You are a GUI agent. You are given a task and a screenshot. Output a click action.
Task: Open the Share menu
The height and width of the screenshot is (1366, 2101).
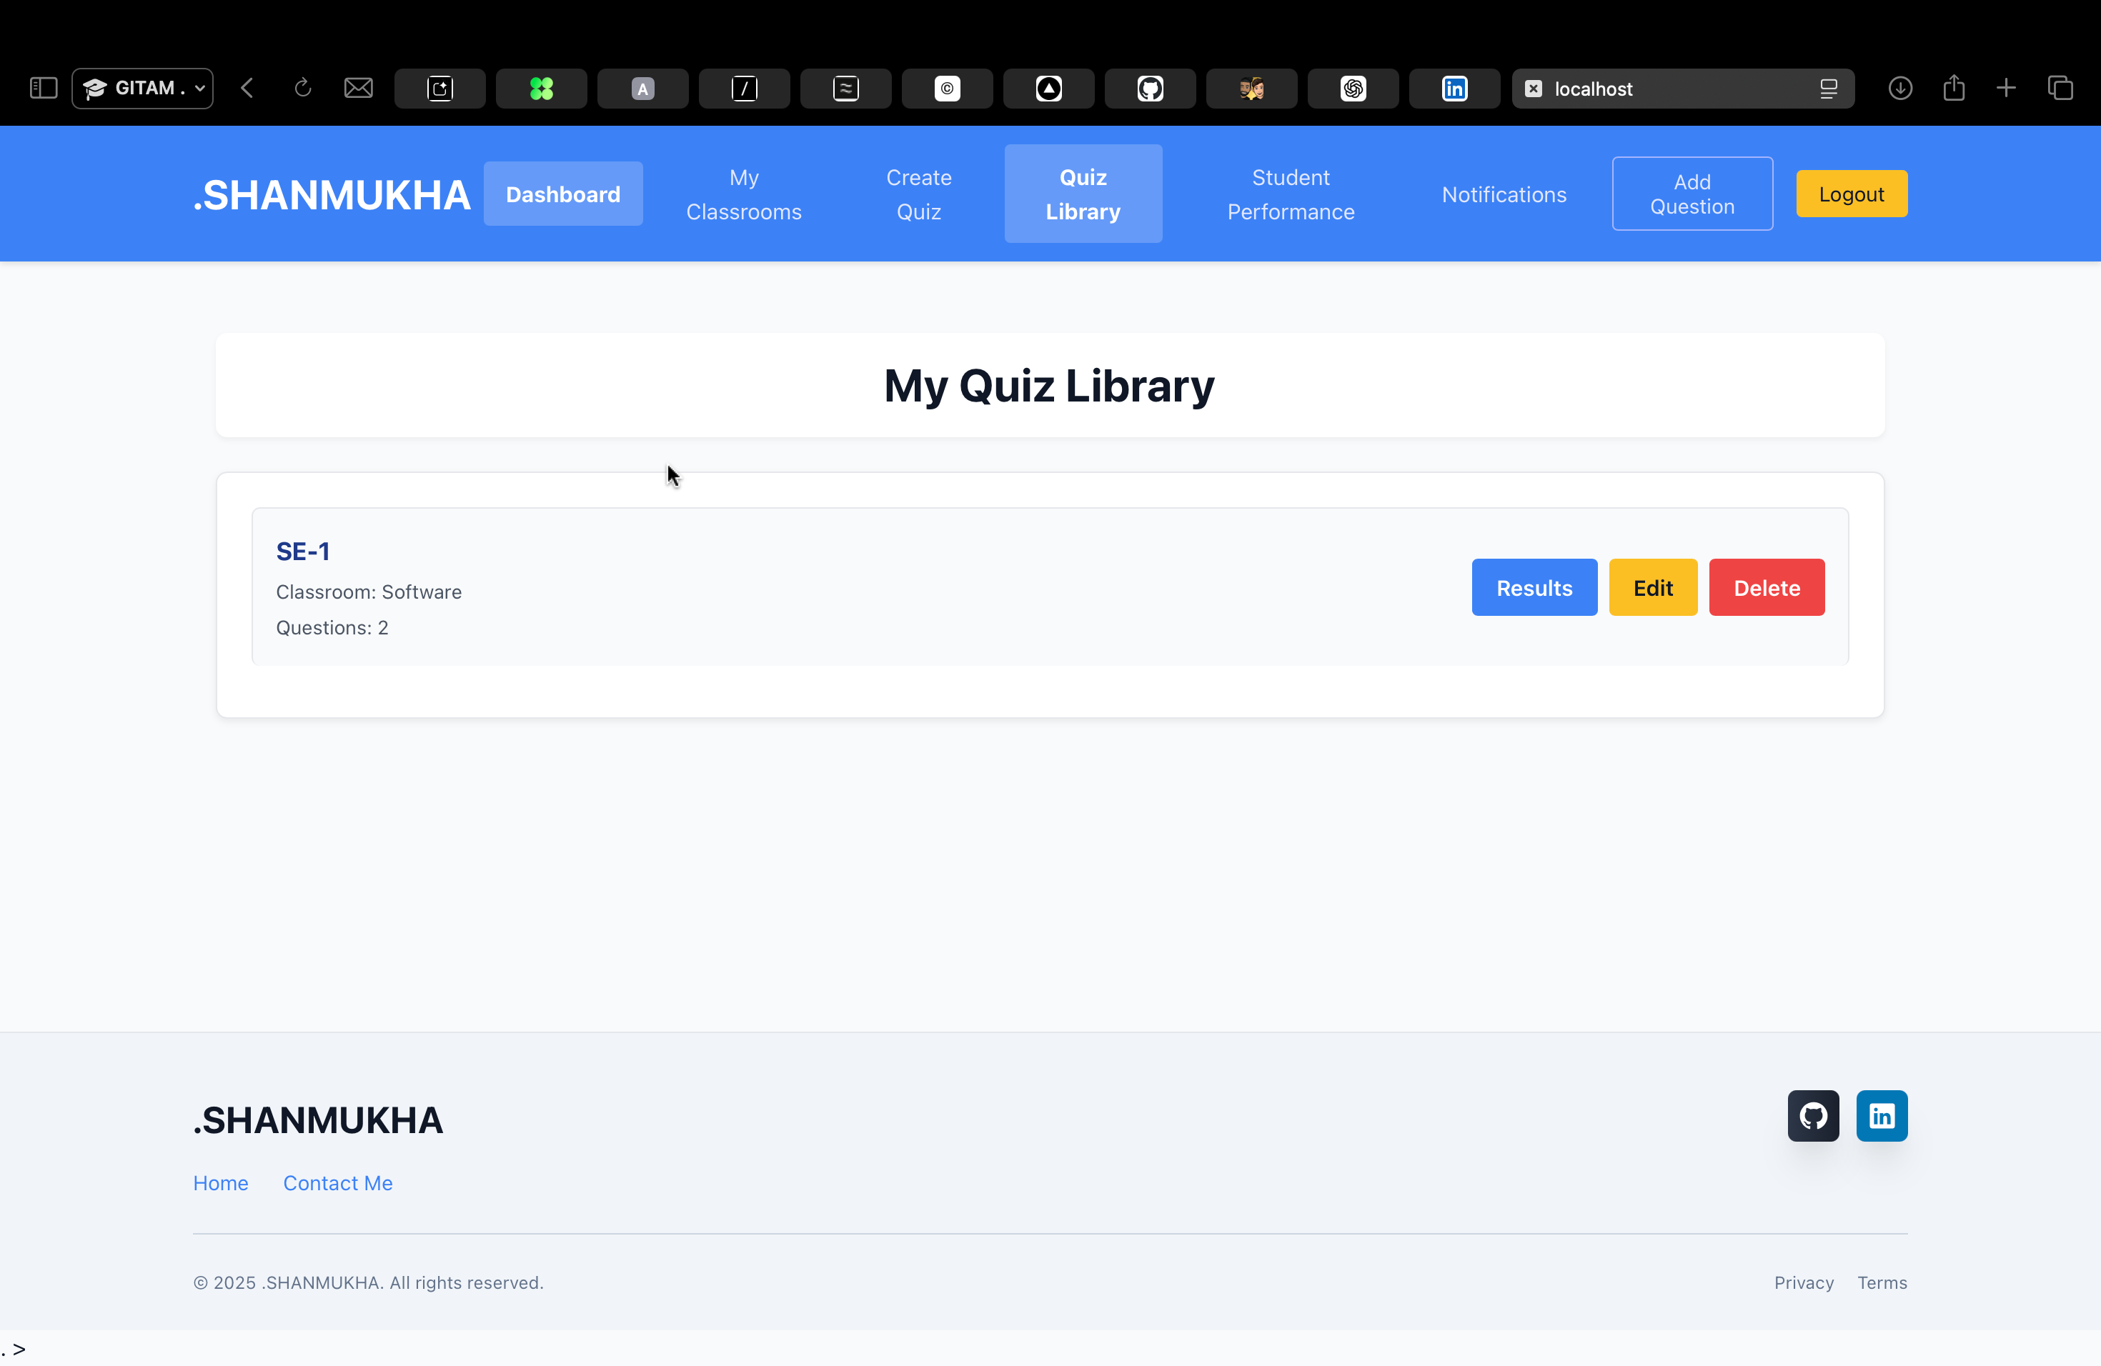click(1954, 89)
